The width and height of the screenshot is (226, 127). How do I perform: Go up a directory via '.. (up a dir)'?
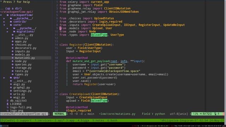(11, 8)
